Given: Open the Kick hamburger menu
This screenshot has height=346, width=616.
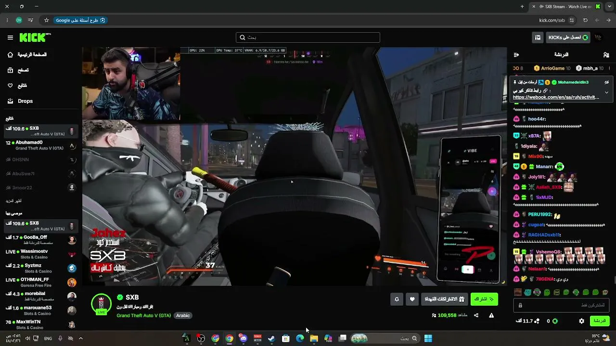Looking at the screenshot, I should tap(10, 37).
